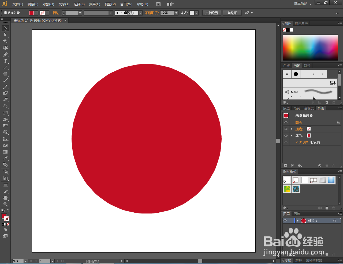Expand 图层 1 in the Layers panel
The height and width of the screenshot is (264, 343).
tap(297, 221)
